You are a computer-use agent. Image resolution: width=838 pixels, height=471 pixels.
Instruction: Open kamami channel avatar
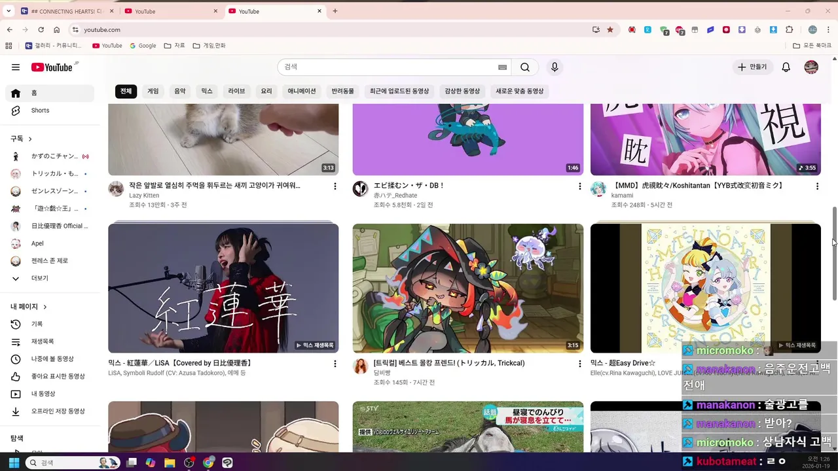(598, 189)
